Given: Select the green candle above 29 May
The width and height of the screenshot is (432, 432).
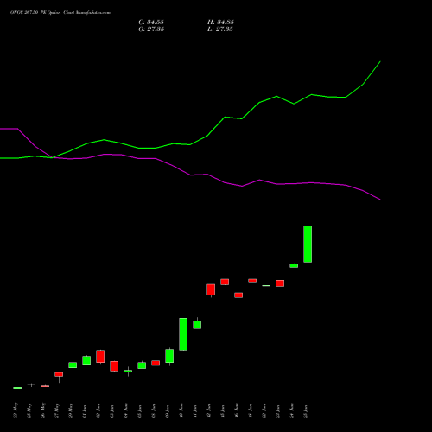Looking at the screenshot, I should [73, 365].
